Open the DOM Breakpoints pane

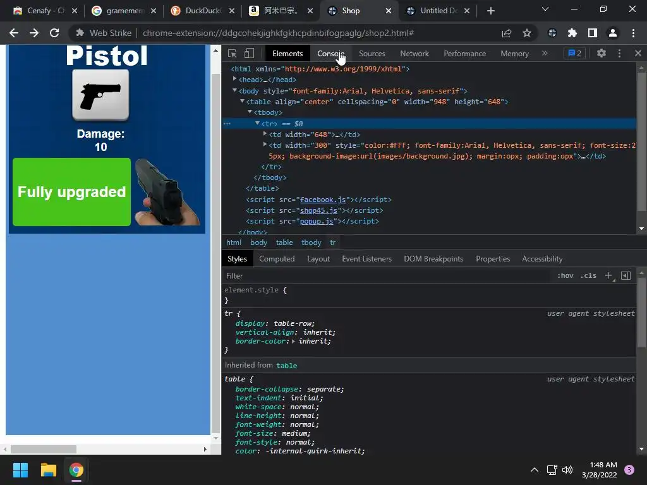[x=433, y=259]
